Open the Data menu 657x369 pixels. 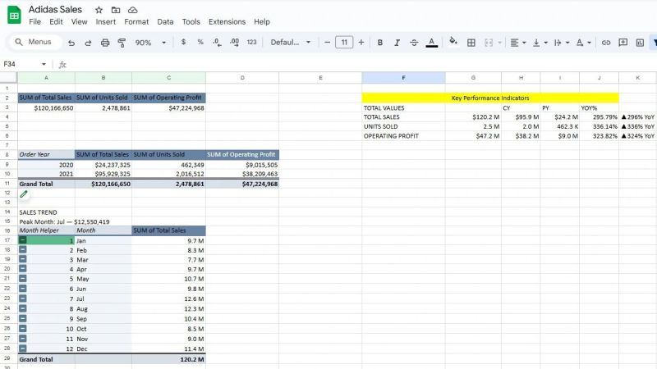click(166, 22)
